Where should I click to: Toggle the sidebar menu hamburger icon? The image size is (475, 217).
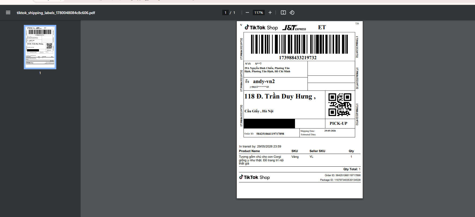[x=8, y=12]
